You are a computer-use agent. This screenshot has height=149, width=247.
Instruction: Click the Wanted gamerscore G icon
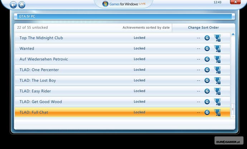click(x=207, y=48)
